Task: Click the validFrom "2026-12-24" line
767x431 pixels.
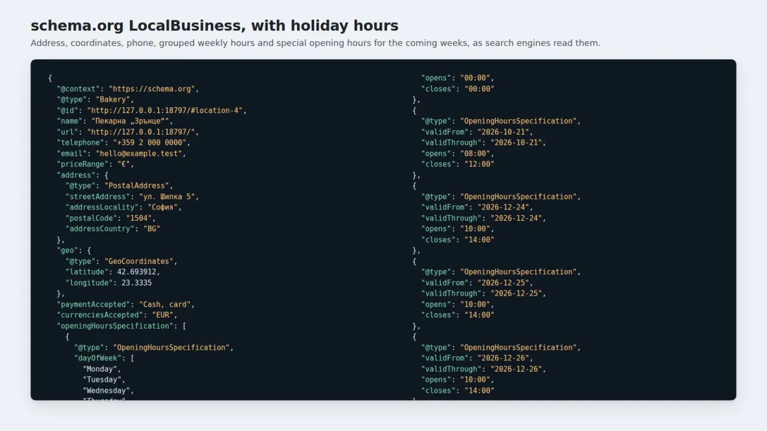Action: pos(478,207)
